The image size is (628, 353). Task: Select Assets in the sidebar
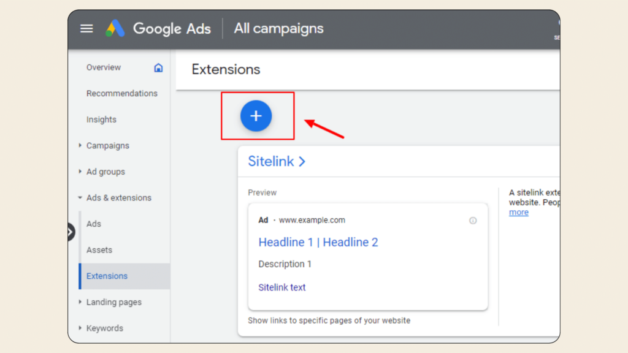(99, 250)
